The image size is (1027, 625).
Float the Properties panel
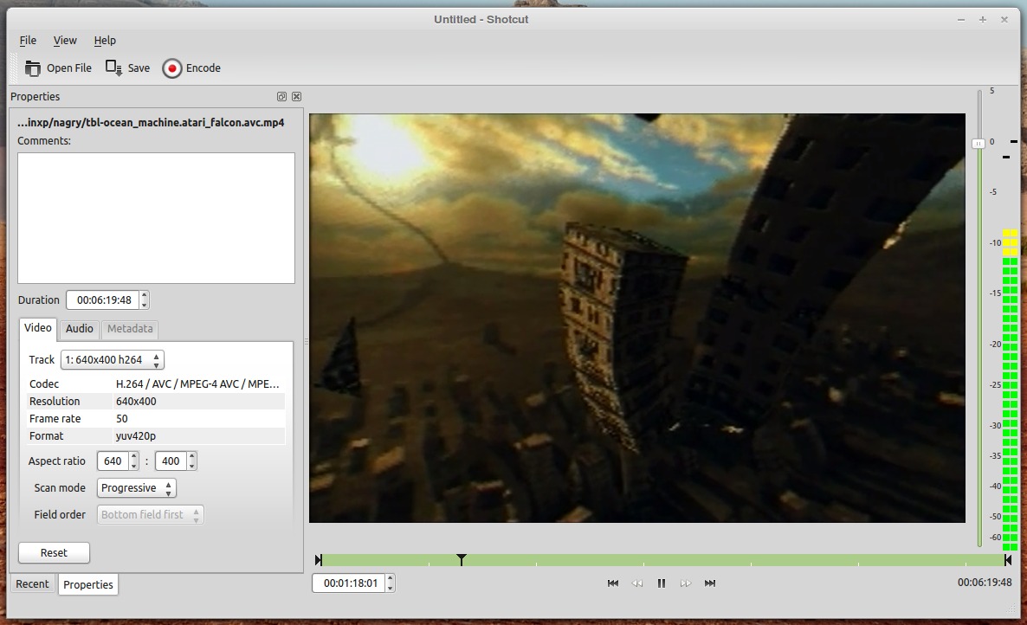(x=281, y=96)
